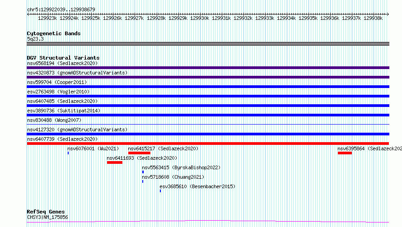Click the nsv6407485 (Sedlazeck2020) label
The height and width of the screenshot is (227, 402).
pyautogui.click(x=62, y=101)
